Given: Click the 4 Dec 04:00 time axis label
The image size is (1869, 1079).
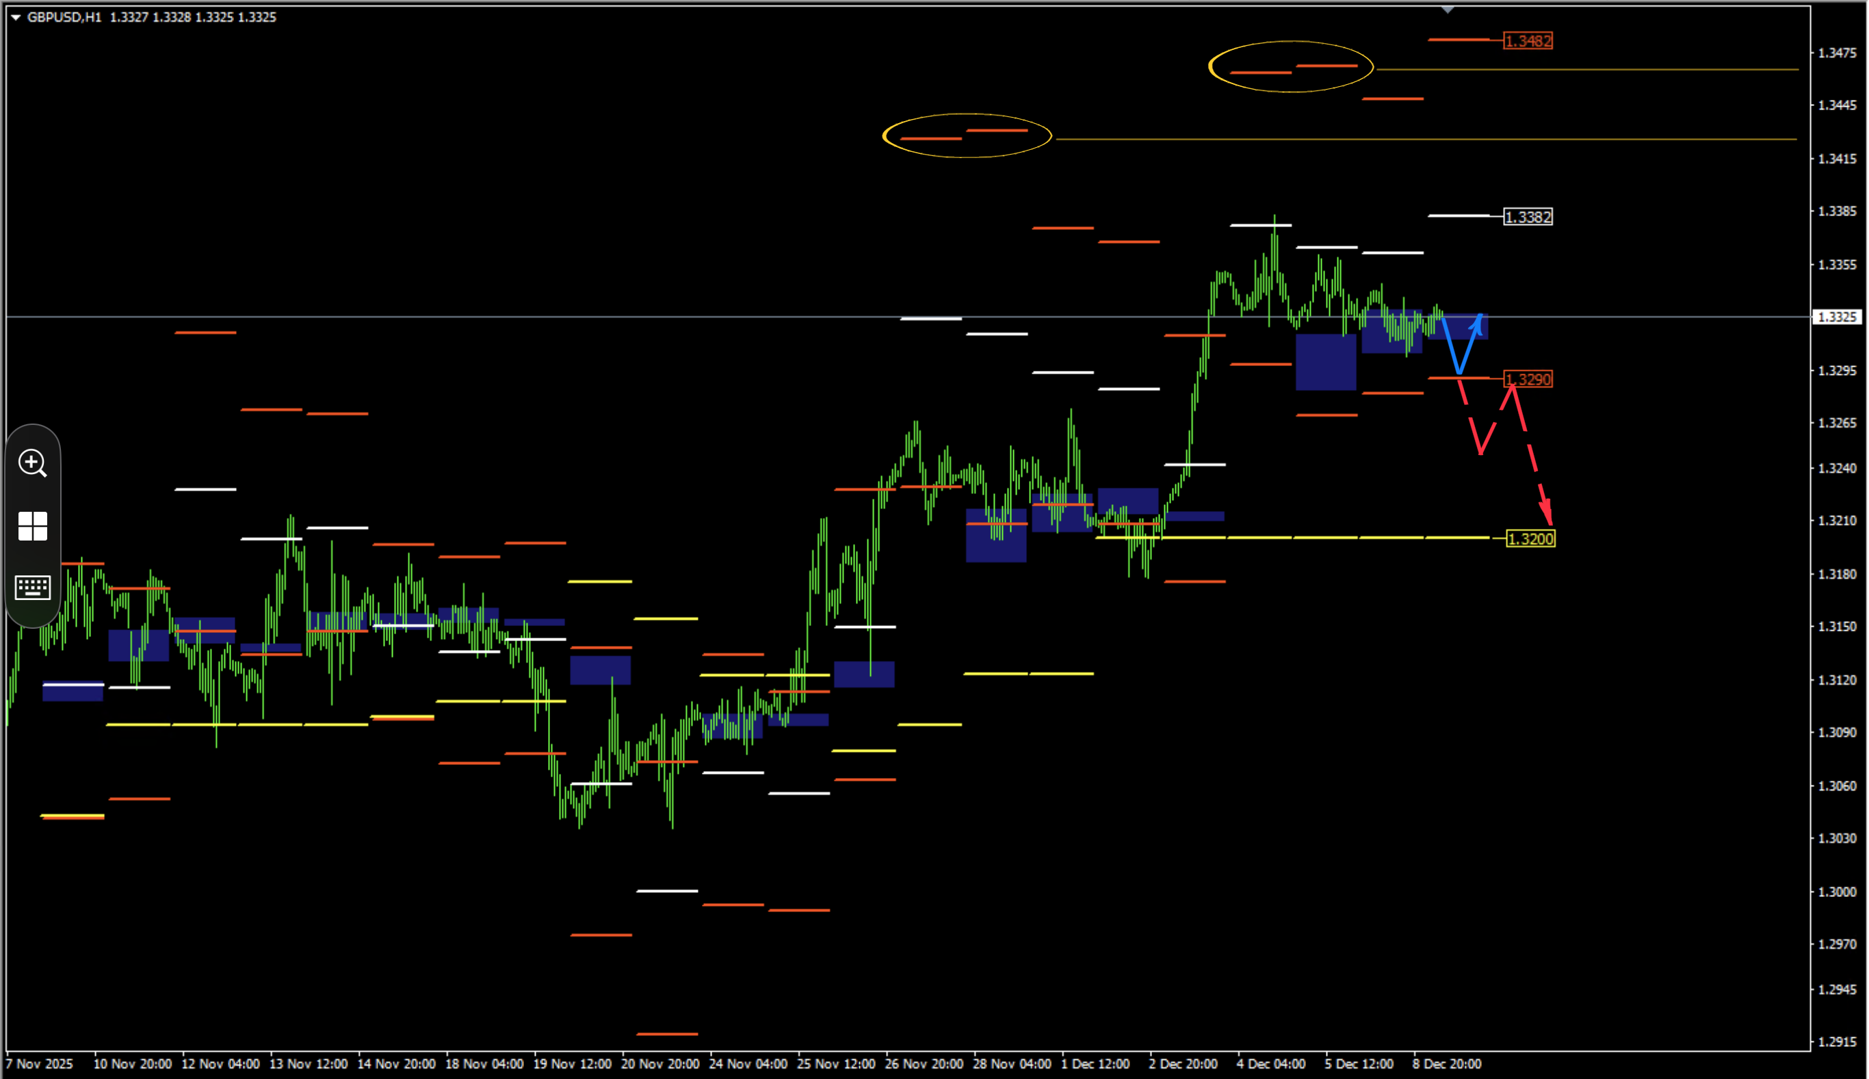Looking at the screenshot, I should click(1271, 1063).
